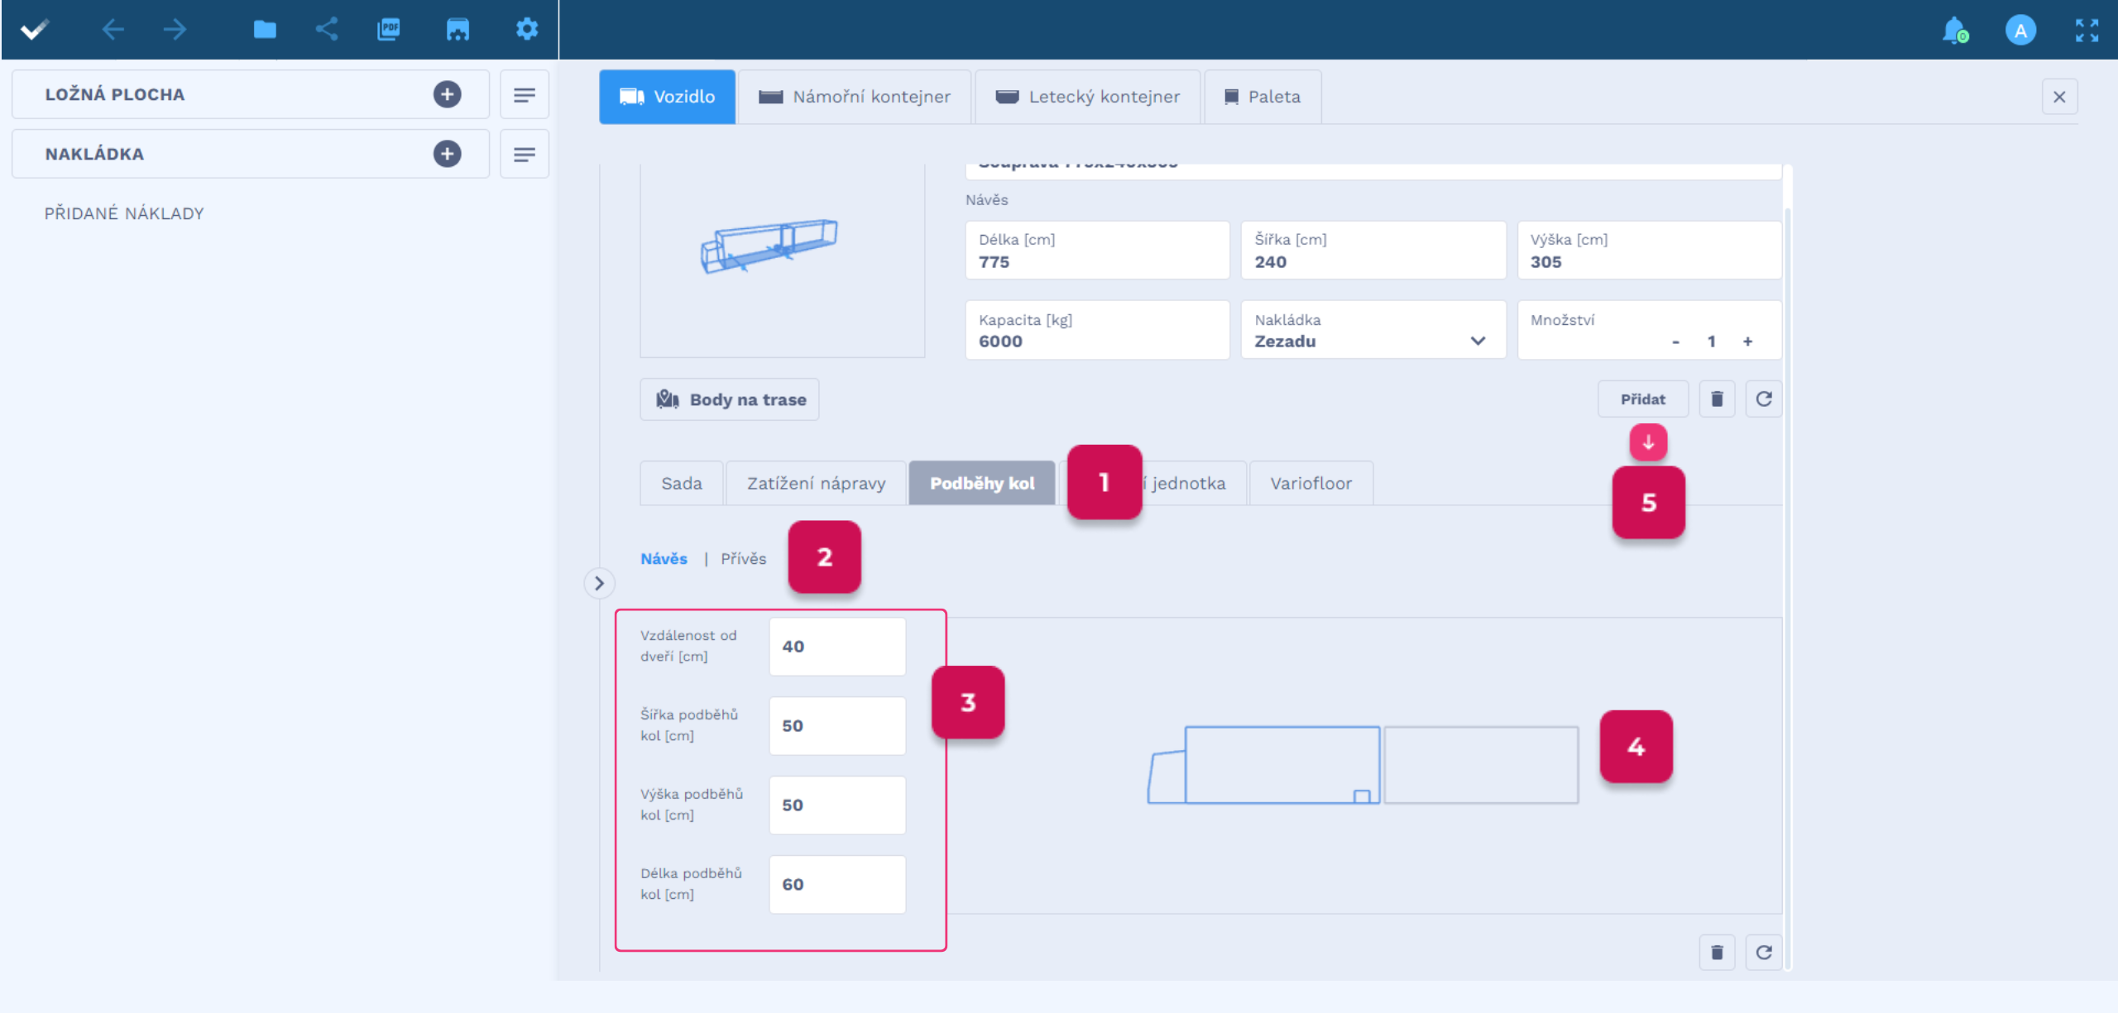2118x1013 pixels.
Task: Click the add button next to Nakládka
Action: pos(447,154)
